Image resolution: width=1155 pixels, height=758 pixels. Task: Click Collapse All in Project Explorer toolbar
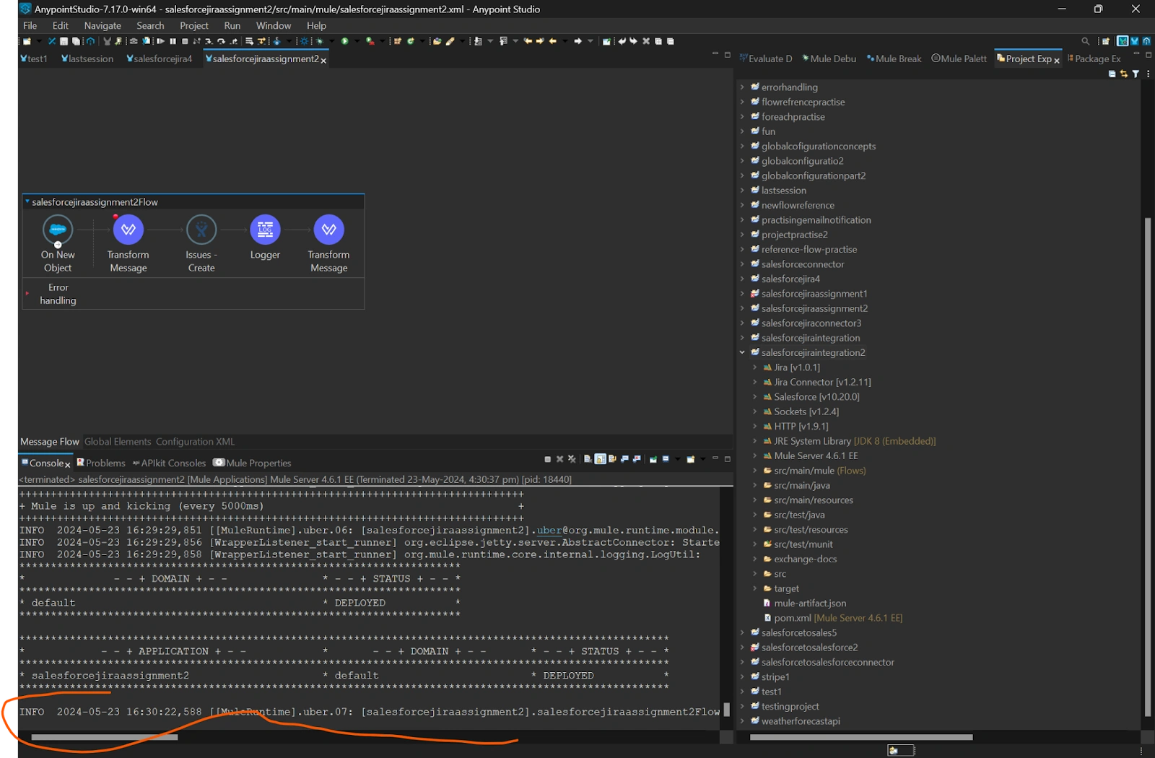pyautogui.click(x=1112, y=74)
